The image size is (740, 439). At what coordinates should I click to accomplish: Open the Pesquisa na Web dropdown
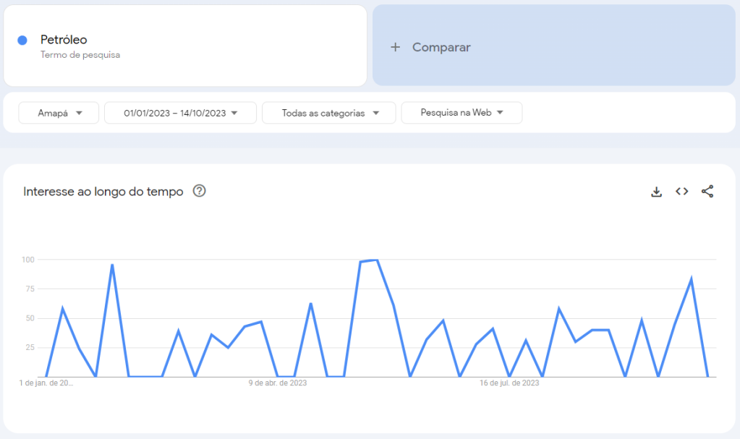tap(462, 113)
